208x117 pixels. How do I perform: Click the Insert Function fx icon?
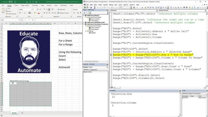tap(33, 20)
